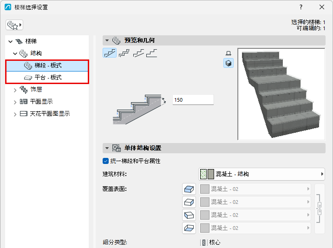This screenshot has width=333, height=248.
Task: Toggle the third surface override icon
Action: click(189, 215)
